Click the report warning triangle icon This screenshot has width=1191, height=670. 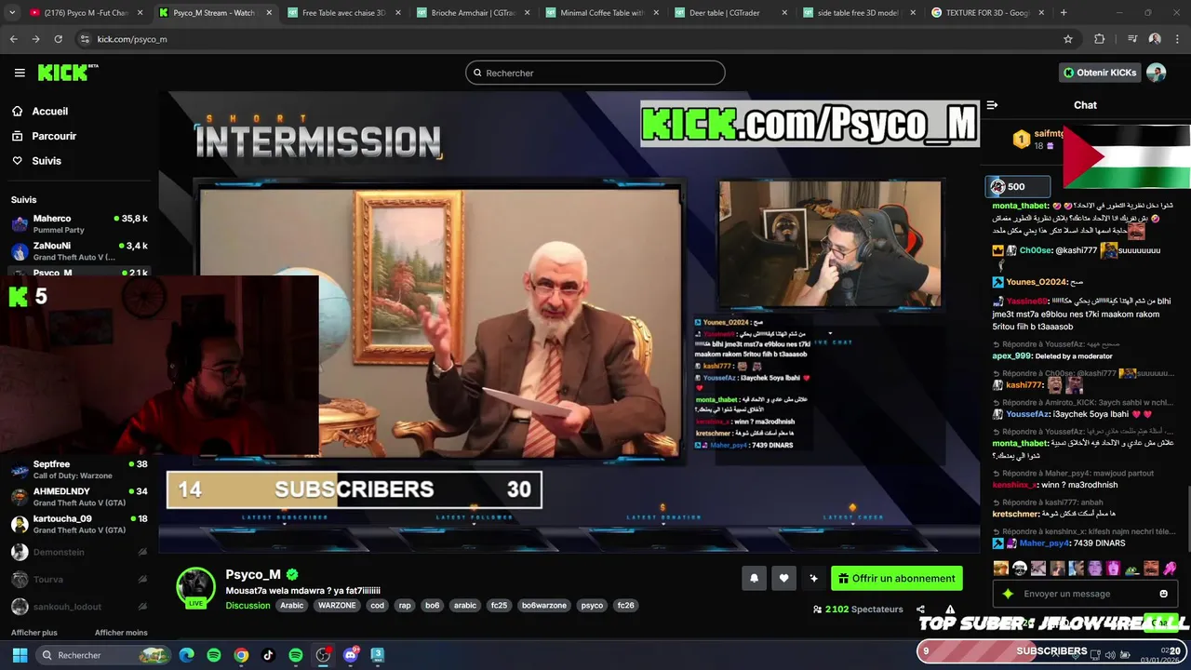click(x=950, y=610)
